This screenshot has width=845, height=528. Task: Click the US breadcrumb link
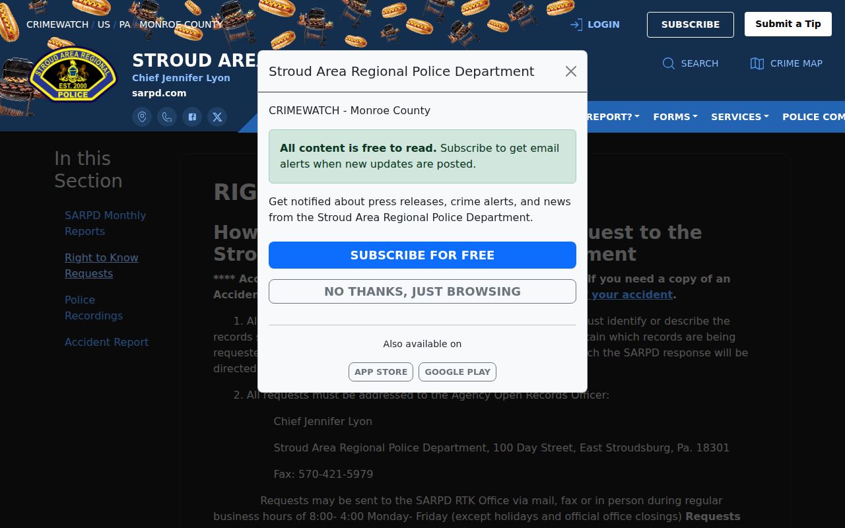click(104, 24)
